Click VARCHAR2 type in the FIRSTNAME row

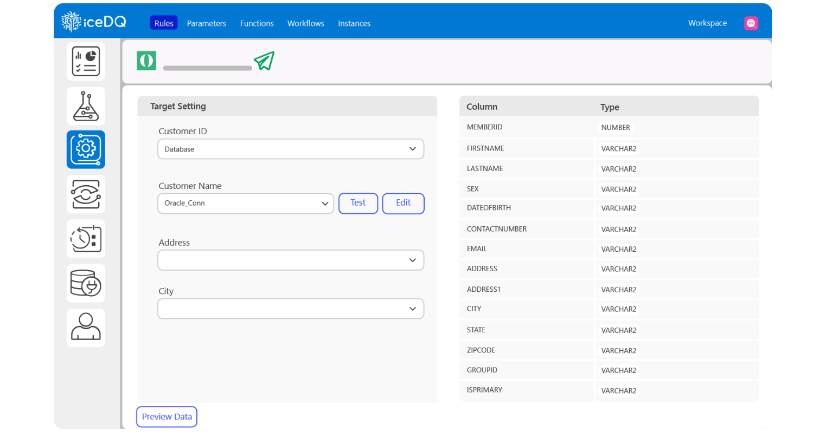(619, 149)
